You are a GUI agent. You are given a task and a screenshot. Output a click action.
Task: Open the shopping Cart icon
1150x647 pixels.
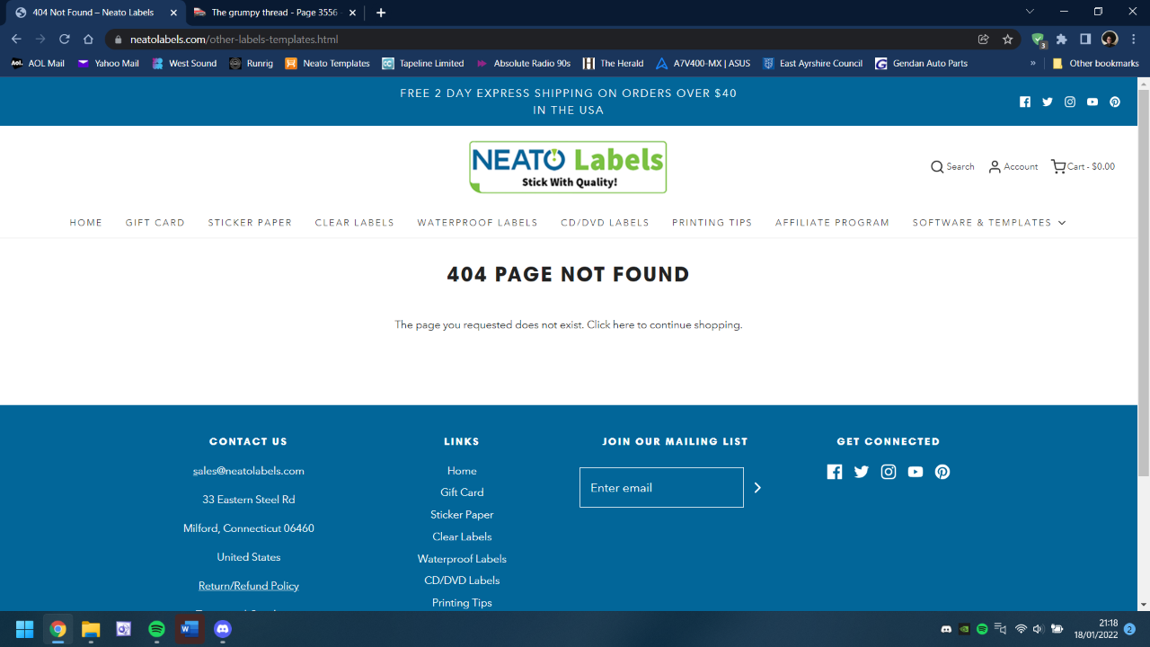click(1058, 167)
